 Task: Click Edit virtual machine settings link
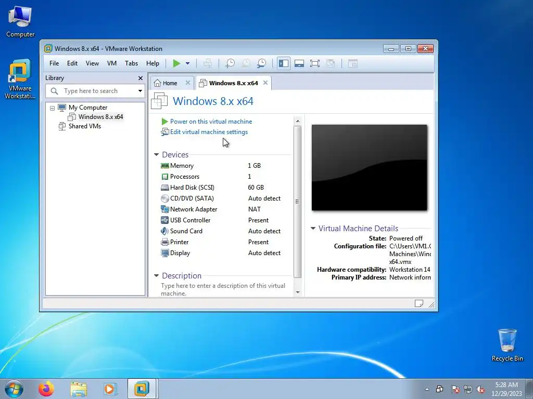(209, 132)
